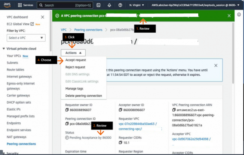Open the AWSLabsUser account menu

(195, 5)
